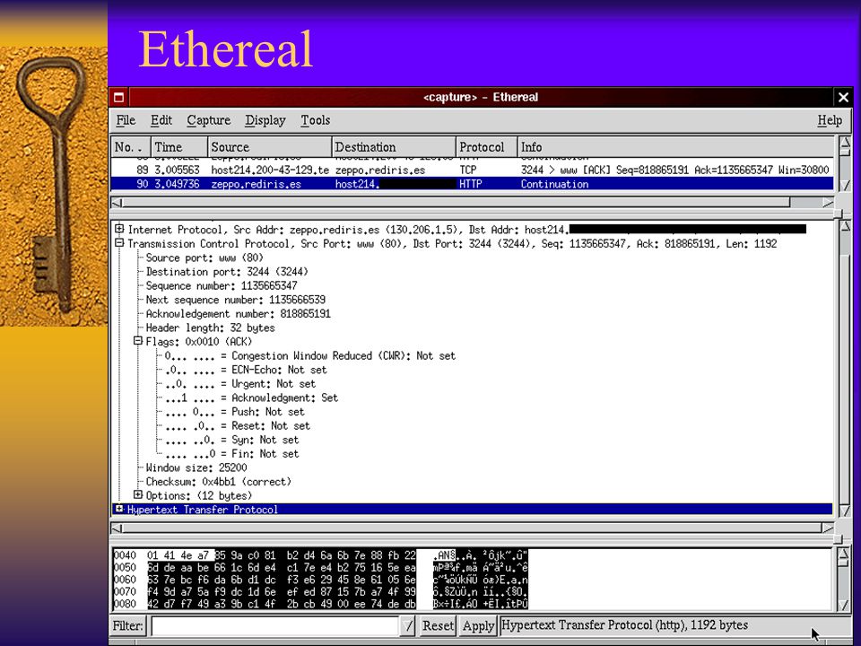Click protocol tree scrollbar up arrow
The height and width of the screenshot is (646, 861).
[x=845, y=226]
